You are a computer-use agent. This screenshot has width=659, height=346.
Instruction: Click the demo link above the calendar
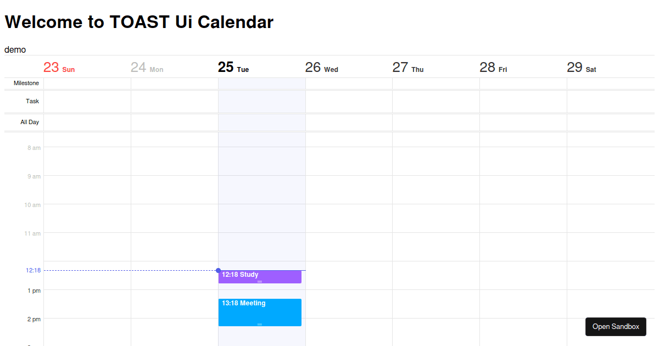(15, 49)
